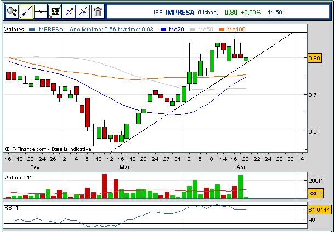This screenshot has width=334, height=232.
Task: Click the +0,00% change value
Action: pyautogui.click(x=251, y=13)
